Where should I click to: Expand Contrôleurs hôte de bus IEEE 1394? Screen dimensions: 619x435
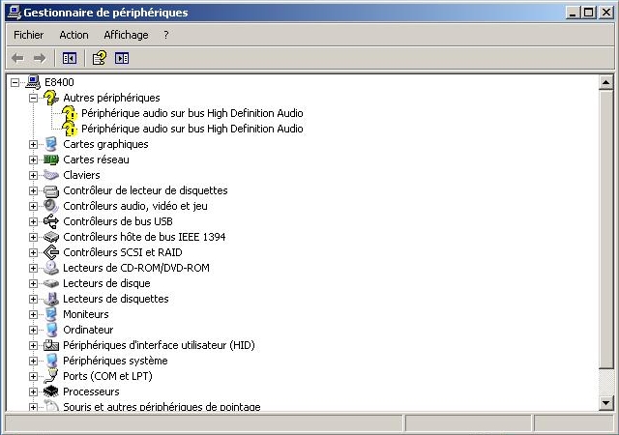point(33,237)
